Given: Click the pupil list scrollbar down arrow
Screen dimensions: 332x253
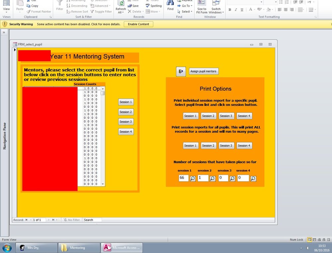Looking at the screenshot, I should 103,184.
